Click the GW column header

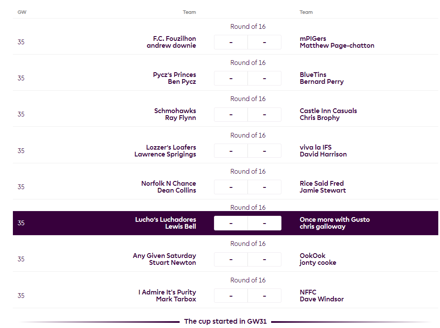[22, 12]
